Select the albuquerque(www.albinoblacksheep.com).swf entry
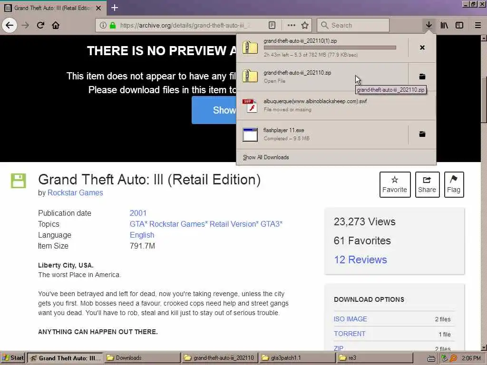This screenshot has width=487, height=365. coord(336,106)
